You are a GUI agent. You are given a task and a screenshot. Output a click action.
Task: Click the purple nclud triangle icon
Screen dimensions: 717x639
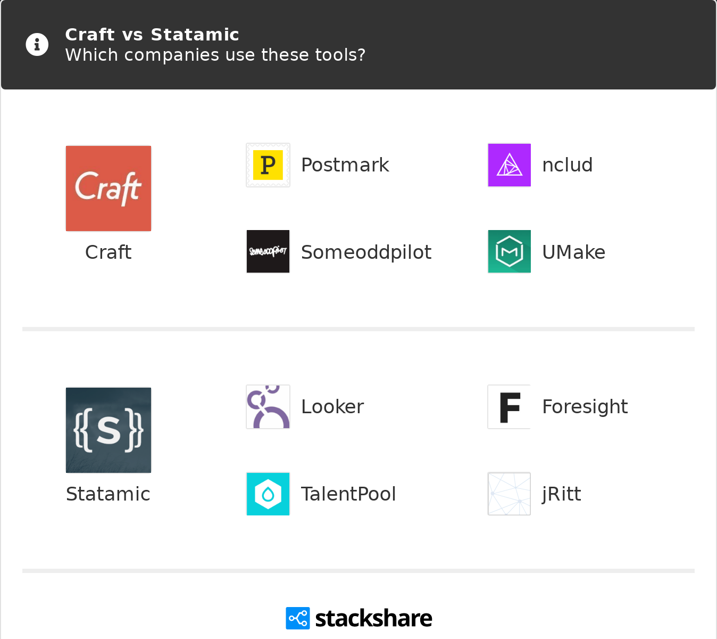coord(509,165)
